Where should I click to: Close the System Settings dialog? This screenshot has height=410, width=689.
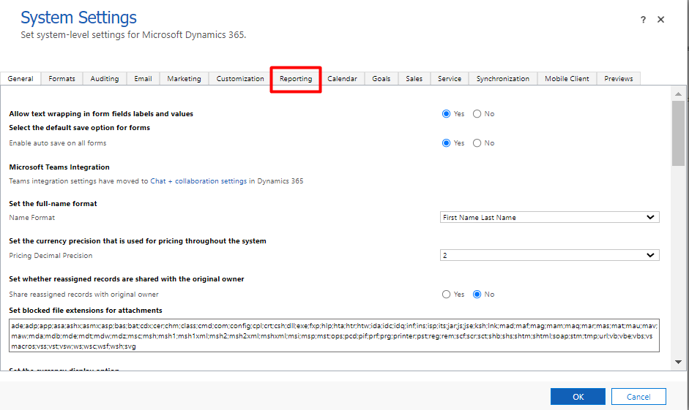click(660, 19)
